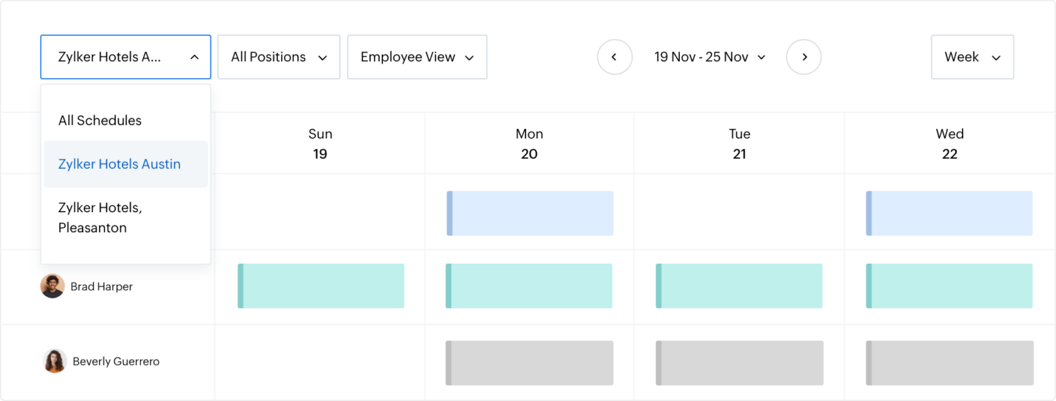Image resolution: width=1056 pixels, height=401 pixels.
Task: Select All Schedules from the list
Action: click(100, 120)
